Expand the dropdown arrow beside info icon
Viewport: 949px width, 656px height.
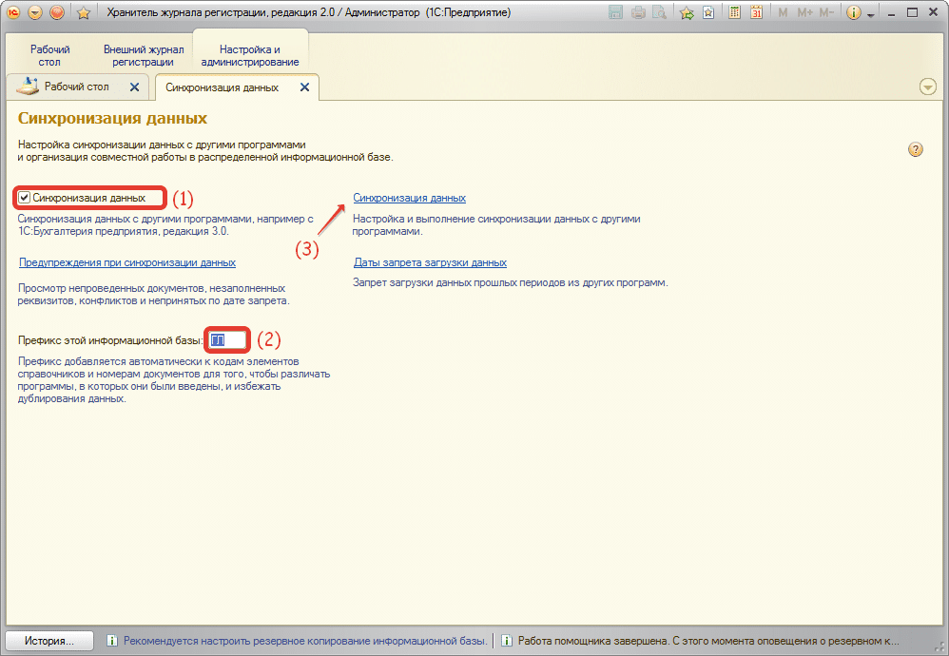pos(869,12)
